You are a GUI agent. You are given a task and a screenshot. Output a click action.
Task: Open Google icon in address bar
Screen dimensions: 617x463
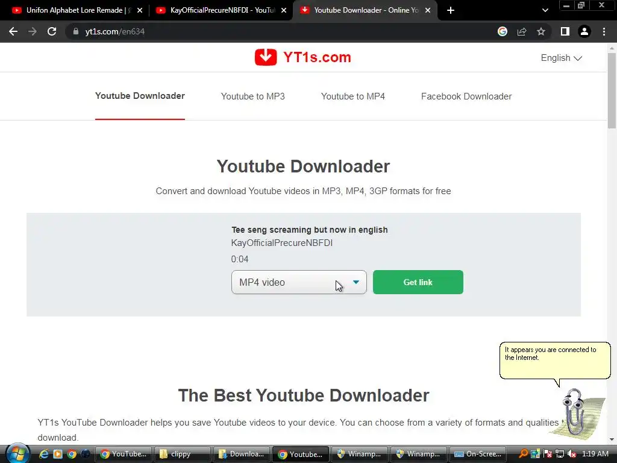502,31
